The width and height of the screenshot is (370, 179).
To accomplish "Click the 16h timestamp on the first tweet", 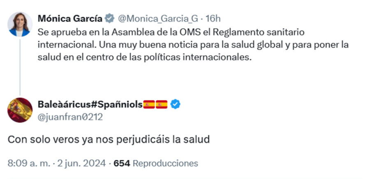I will (x=213, y=18).
